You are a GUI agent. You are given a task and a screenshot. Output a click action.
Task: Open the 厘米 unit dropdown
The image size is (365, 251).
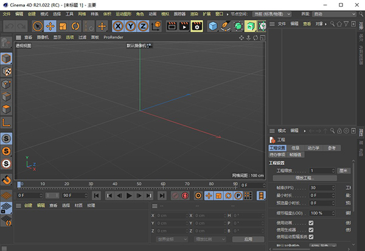pyautogui.click(x=344, y=171)
